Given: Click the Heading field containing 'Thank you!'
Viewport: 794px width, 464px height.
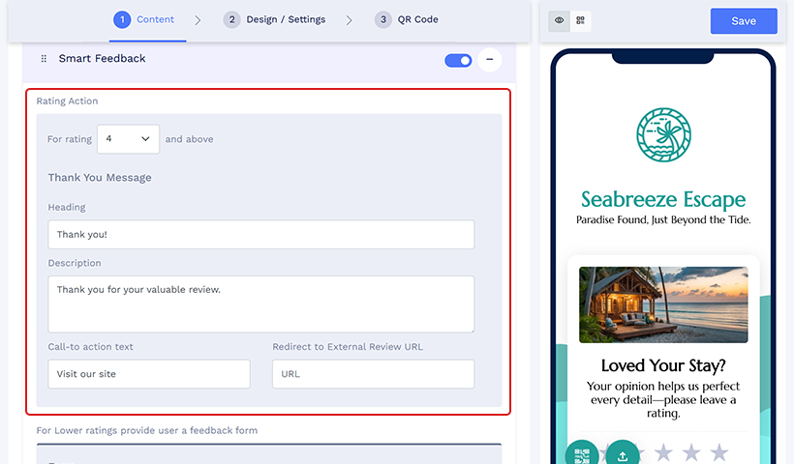Looking at the screenshot, I should tap(260, 235).
